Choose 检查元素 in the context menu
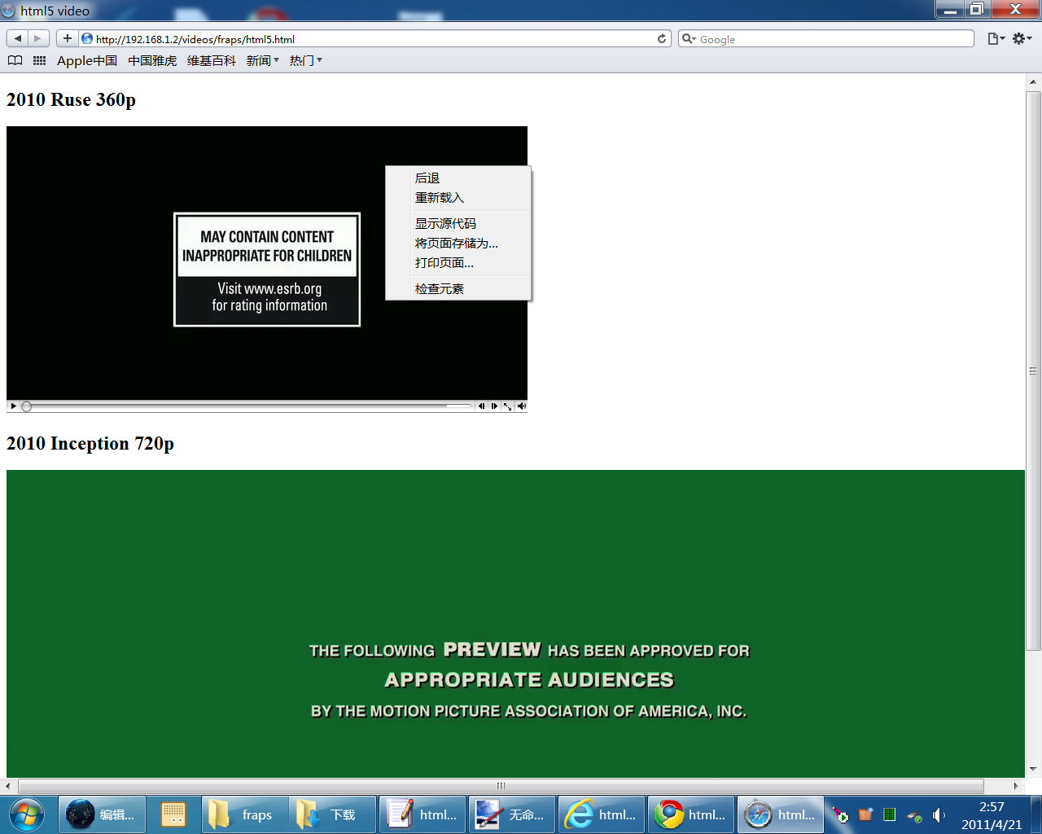This screenshot has height=834, width=1042. tap(458, 288)
